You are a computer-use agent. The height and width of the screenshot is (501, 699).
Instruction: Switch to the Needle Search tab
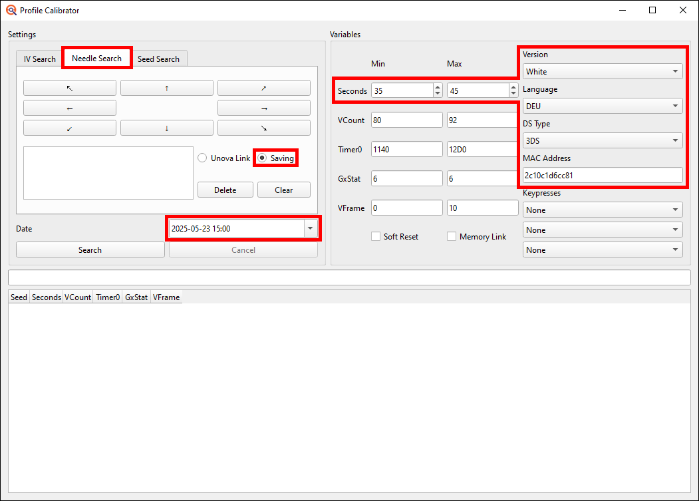tap(96, 59)
